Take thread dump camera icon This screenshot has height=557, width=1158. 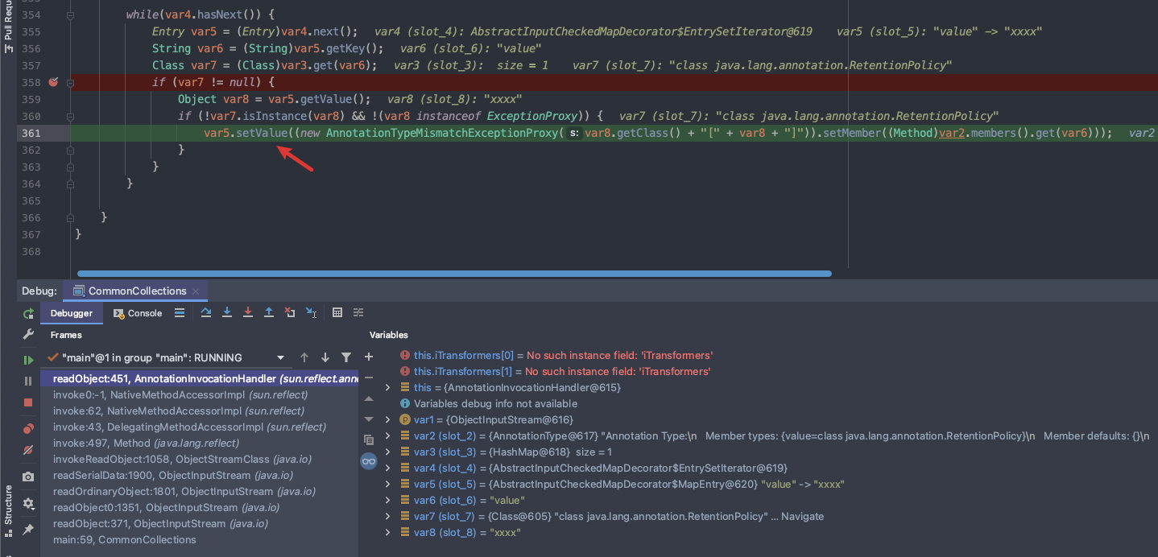[28, 477]
